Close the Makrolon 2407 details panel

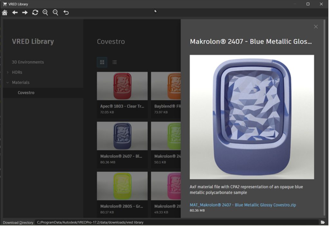(315, 27)
